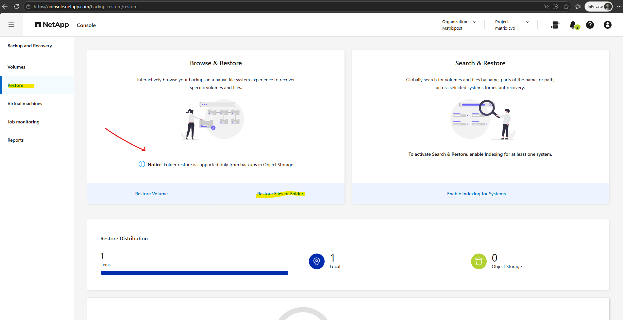623x320 pixels.
Task: Click the smiley icon in the address bar
Action: pyautogui.click(x=555, y=7)
